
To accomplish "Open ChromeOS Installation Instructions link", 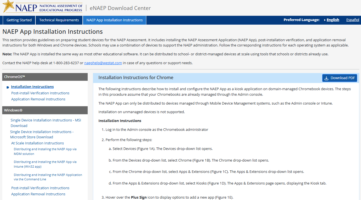I will pos(32,87).
